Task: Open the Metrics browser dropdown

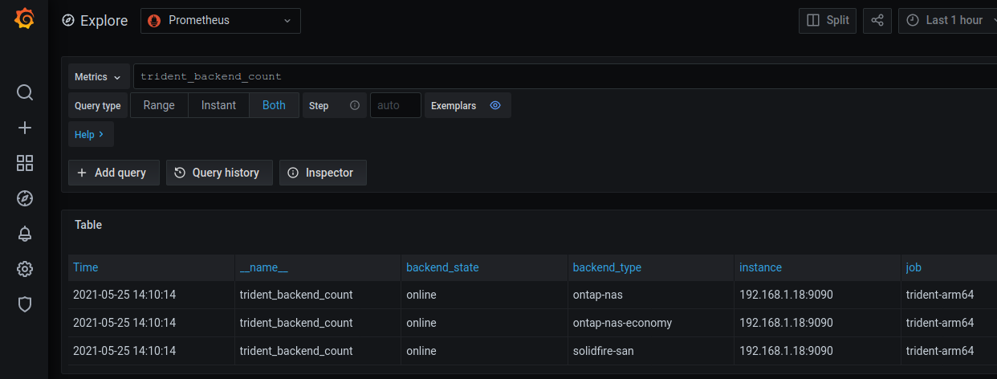Action: [x=98, y=77]
